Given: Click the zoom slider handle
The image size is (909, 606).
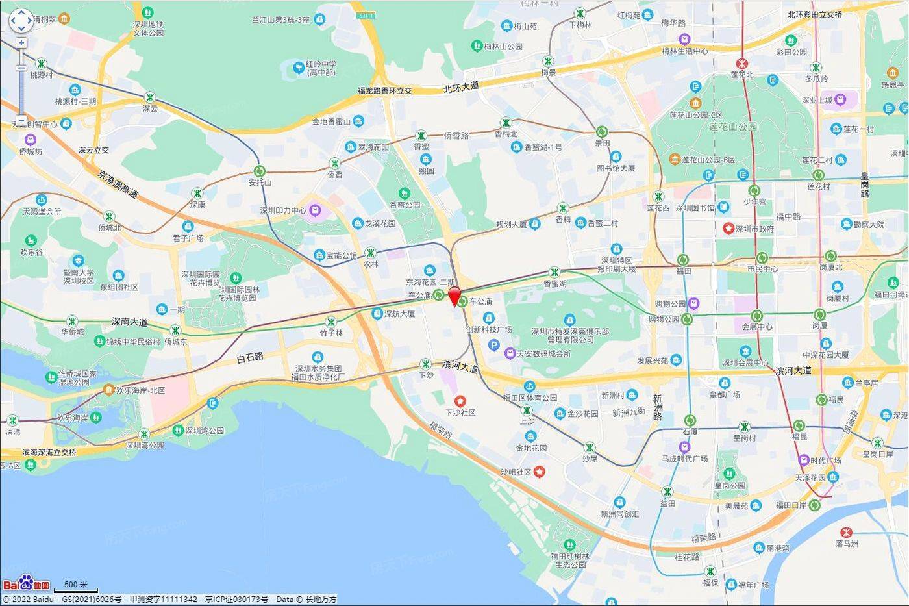Looking at the screenshot, I should pos(21,68).
